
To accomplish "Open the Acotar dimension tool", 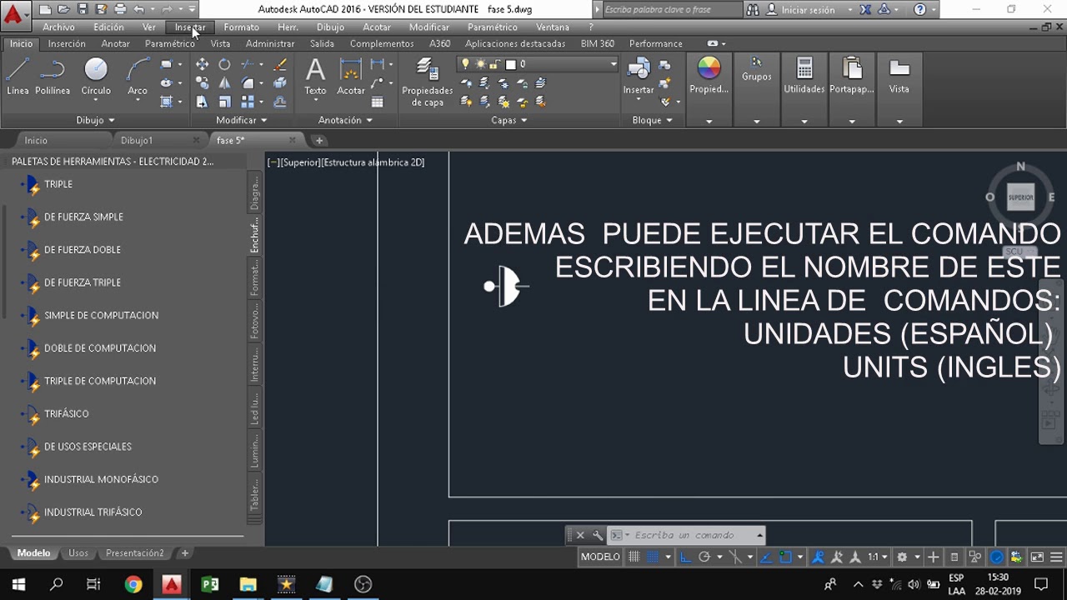I will tap(351, 77).
